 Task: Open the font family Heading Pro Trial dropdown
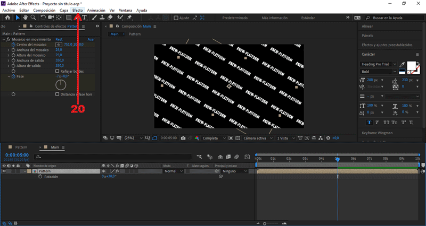pos(379,64)
